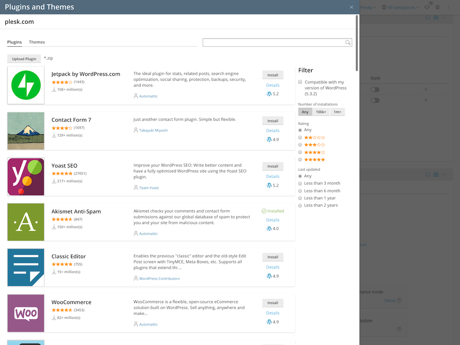460x345 pixels.
Task: Filter by five-star rating
Action: pyautogui.click(x=300, y=159)
